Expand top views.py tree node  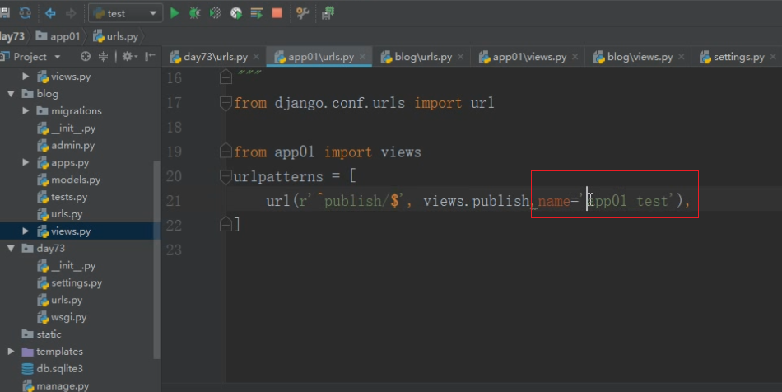[26, 77]
